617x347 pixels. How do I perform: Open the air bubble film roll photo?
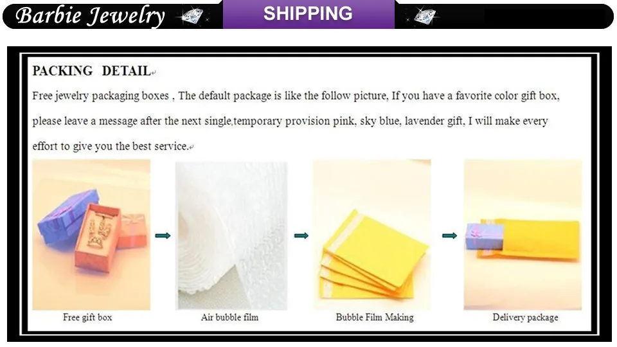point(231,236)
